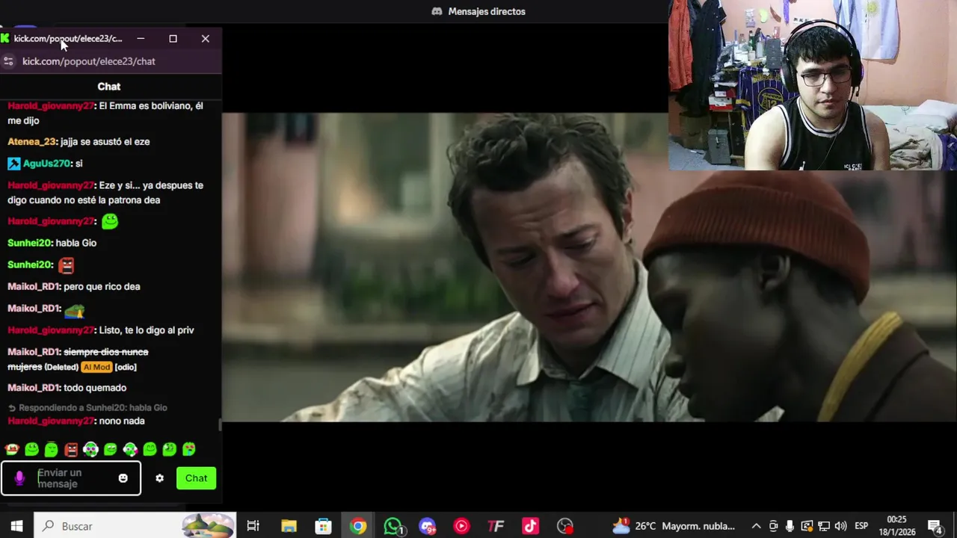Switch to Google Chrome in the taskbar
The width and height of the screenshot is (957, 538).
point(358,526)
